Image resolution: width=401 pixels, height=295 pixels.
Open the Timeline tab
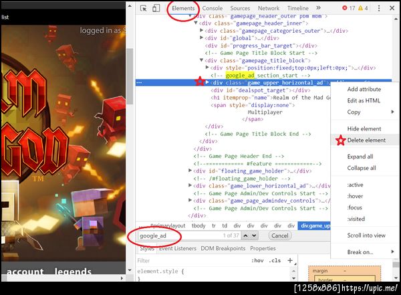tap(298, 8)
